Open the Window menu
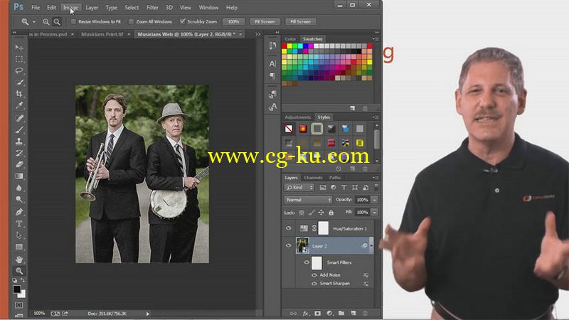This screenshot has height=320, width=569. coord(208,8)
